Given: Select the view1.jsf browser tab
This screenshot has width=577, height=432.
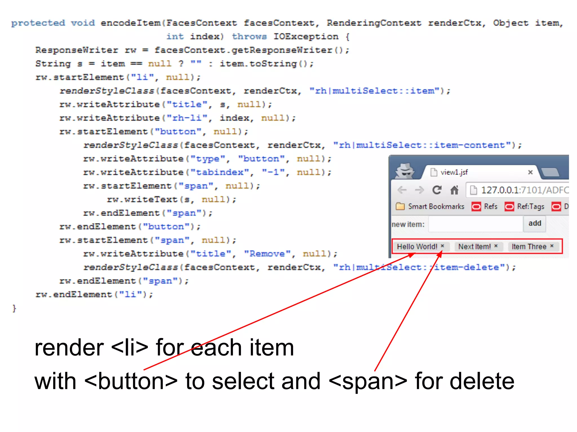Looking at the screenshot, I should point(481,172).
